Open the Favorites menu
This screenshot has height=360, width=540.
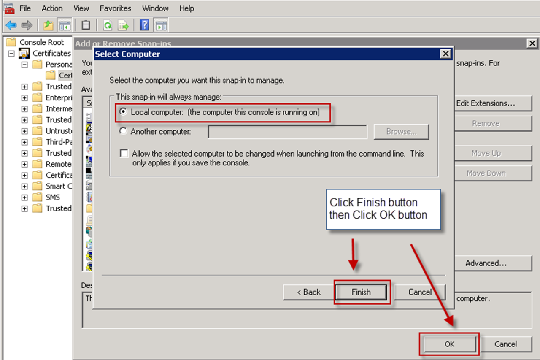(x=115, y=8)
